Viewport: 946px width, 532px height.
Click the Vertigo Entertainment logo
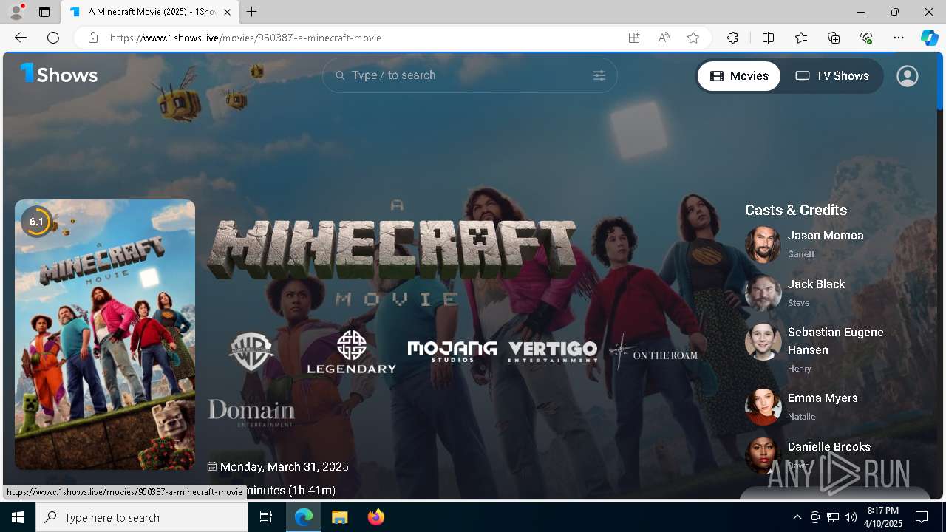coord(553,351)
